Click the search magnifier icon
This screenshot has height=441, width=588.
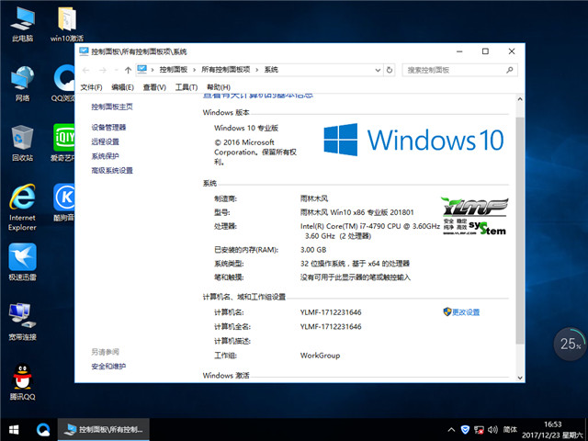(509, 70)
